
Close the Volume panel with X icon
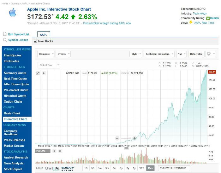(60, 151)
